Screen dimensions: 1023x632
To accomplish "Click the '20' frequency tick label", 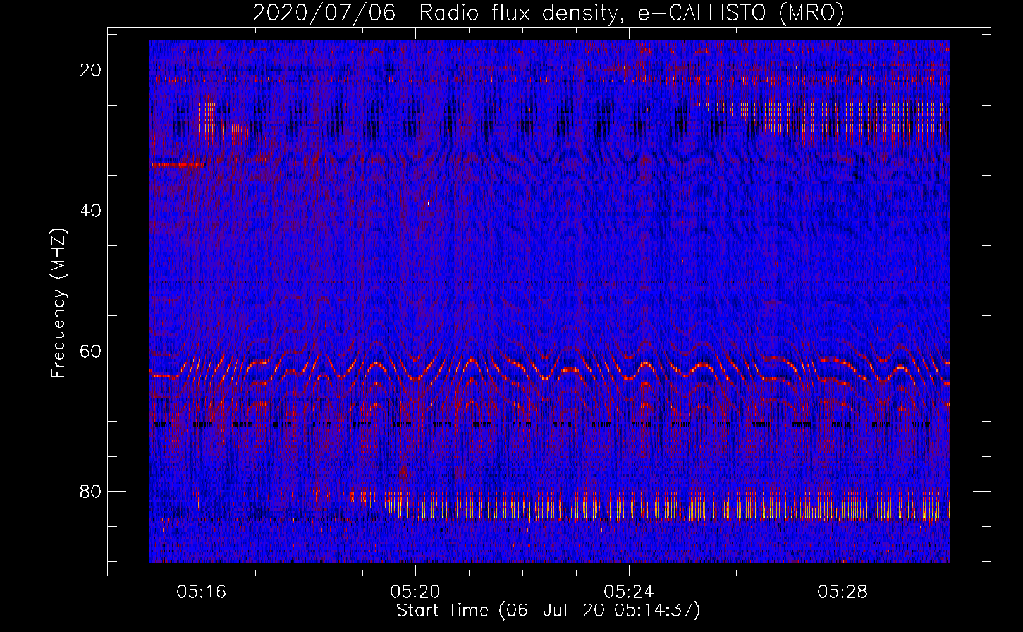I will [x=91, y=70].
